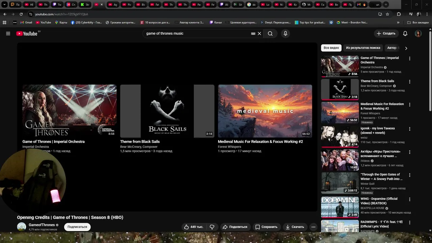Open options for Medieval Music sidebar item
Image resolution: width=432 pixels, height=243 pixels.
(410, 105)
